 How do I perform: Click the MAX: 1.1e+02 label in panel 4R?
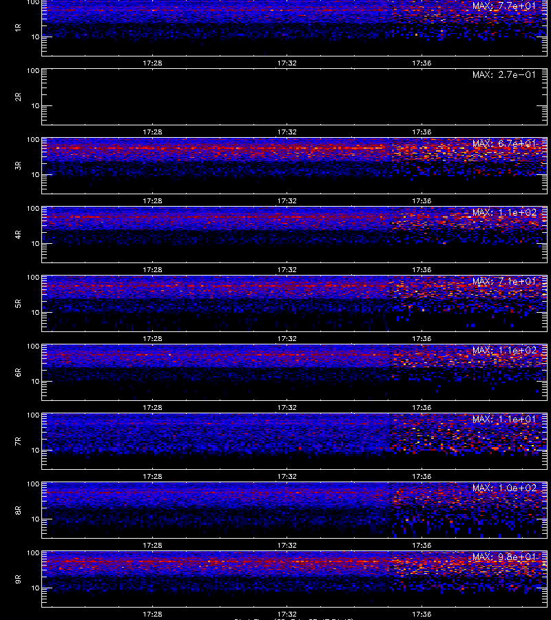(x=504, y=213)
